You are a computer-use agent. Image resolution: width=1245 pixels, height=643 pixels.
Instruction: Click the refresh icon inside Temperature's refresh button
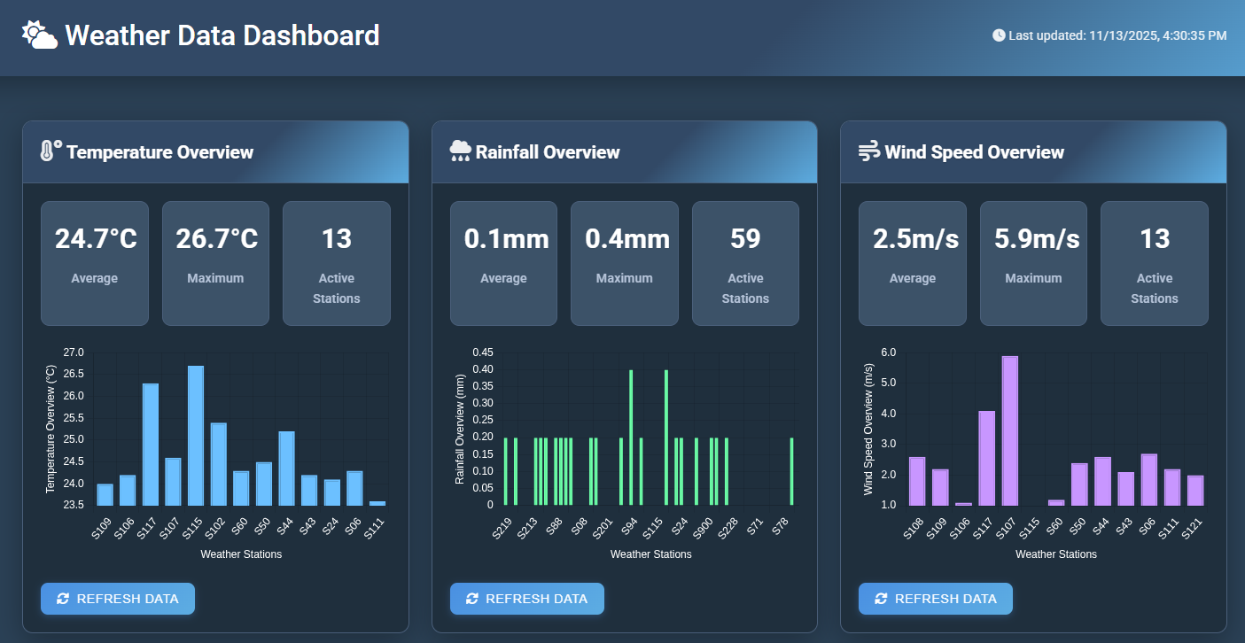62,599
